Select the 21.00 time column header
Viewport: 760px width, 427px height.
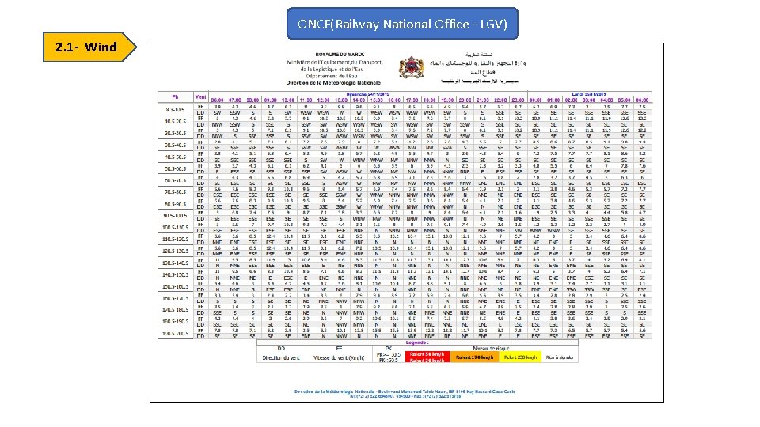(482, 100)
